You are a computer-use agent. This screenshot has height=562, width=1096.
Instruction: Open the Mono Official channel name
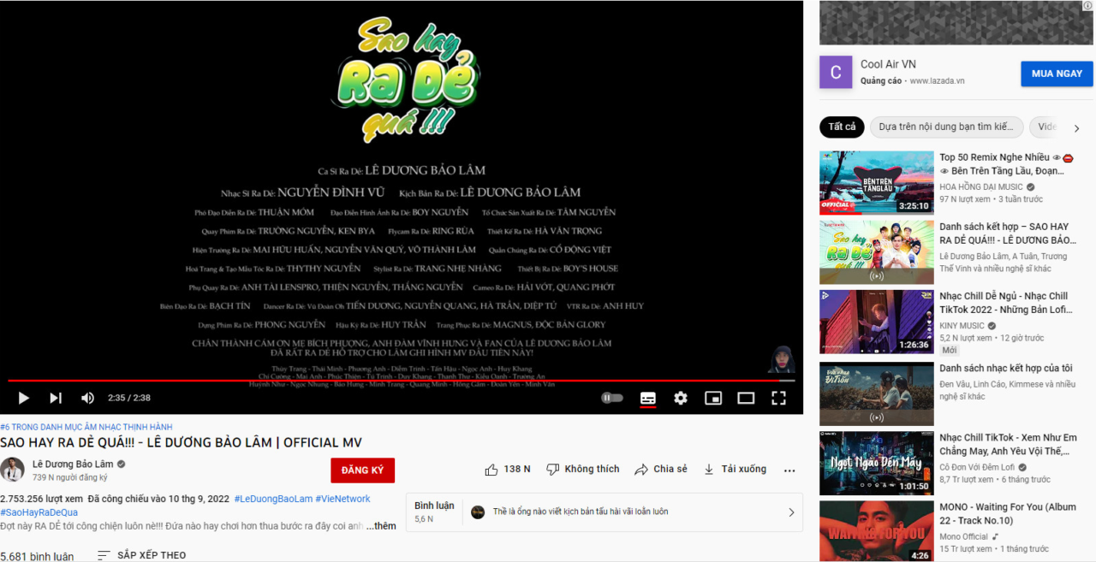coord(963,537)
